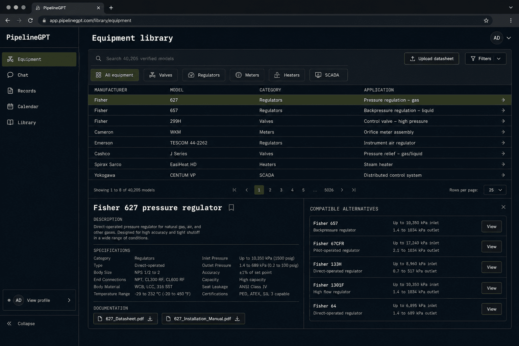Open the browser three-dot menu
The width and height of the screenshot is (519, 346).
[511, 21]
